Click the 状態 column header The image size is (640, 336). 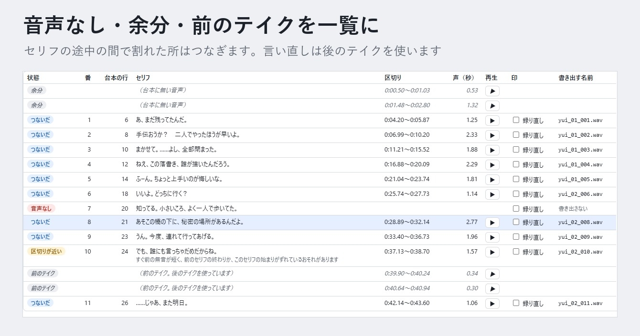pos(33,78)
